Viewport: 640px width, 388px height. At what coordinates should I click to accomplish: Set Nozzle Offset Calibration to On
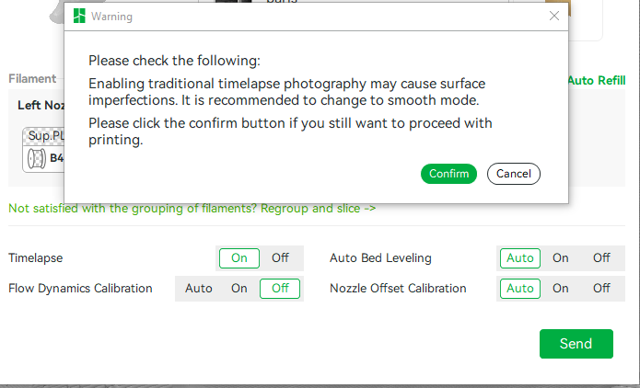561,289
